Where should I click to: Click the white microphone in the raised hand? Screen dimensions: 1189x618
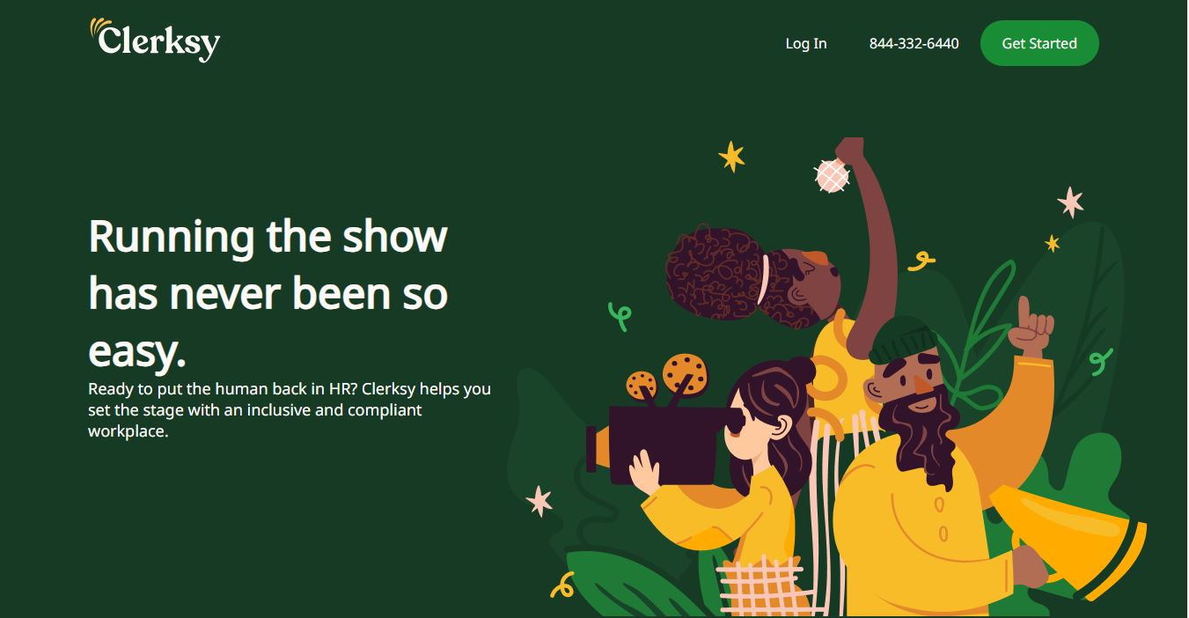tap(832, 175)
